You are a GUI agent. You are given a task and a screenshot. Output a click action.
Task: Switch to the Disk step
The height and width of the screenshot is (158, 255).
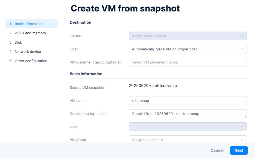[x=18, y=42]
